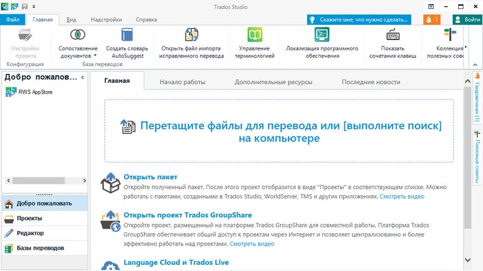Click the second quick access toolbar icon
The image size is (483, 271).
point(14,6)
